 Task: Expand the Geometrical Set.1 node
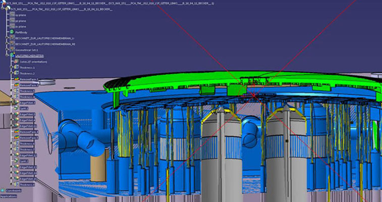coord(7,49)
